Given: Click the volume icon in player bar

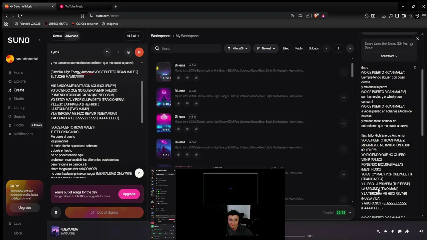Looking at the screenshot, I should [421, 231].
